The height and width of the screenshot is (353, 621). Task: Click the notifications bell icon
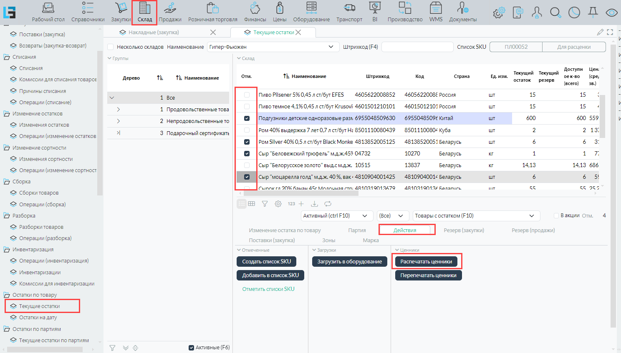pos(593,13)
